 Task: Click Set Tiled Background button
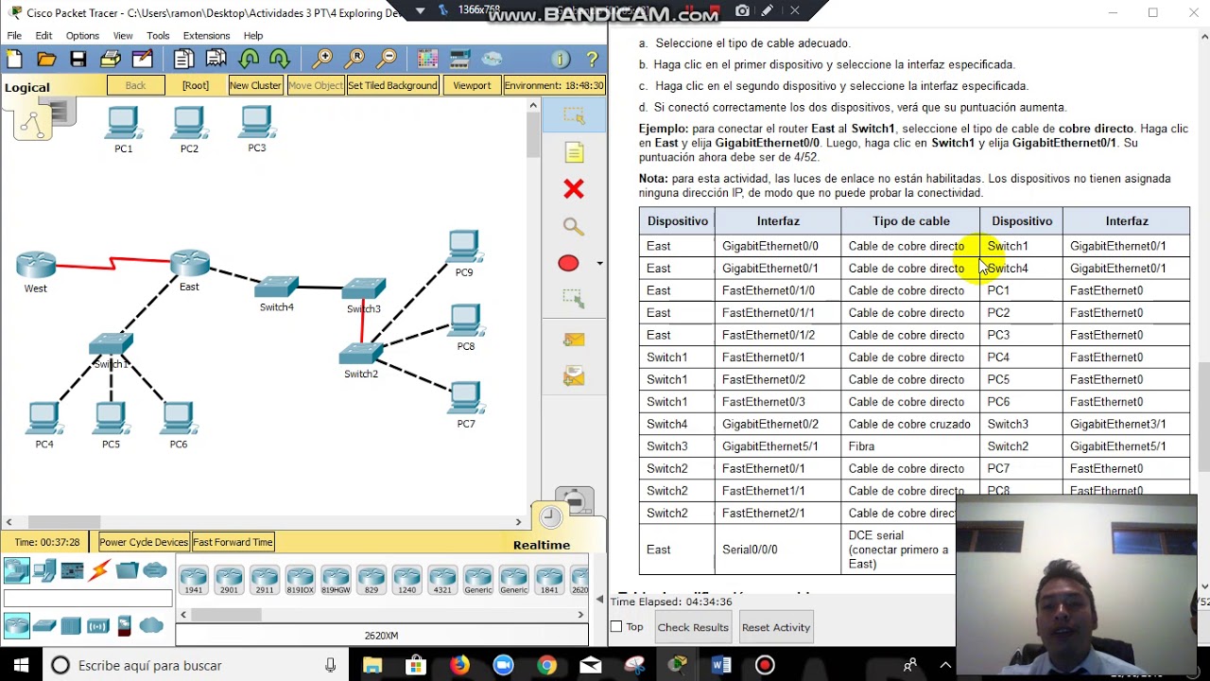coord(392,85)
